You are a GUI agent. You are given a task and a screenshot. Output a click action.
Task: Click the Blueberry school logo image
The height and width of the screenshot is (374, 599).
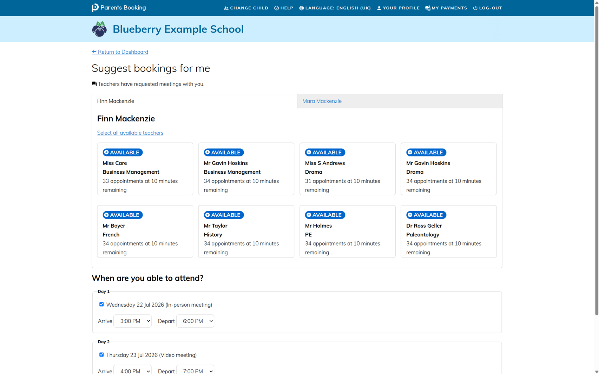coord(99,29)
